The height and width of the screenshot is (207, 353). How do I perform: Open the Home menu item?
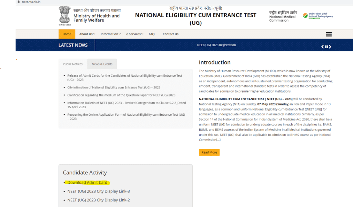(67, 34)
